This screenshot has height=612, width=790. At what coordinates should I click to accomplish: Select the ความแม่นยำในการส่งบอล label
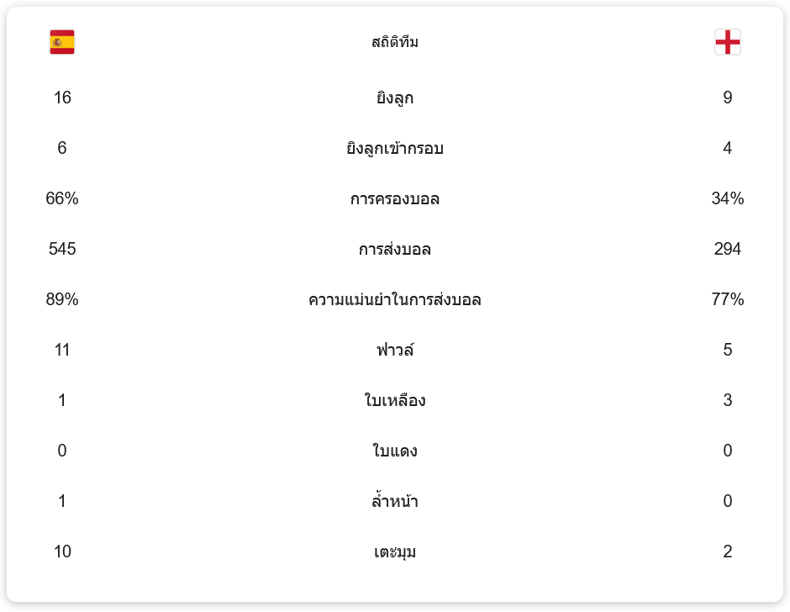pyautogui.click(x=394, y=299)
